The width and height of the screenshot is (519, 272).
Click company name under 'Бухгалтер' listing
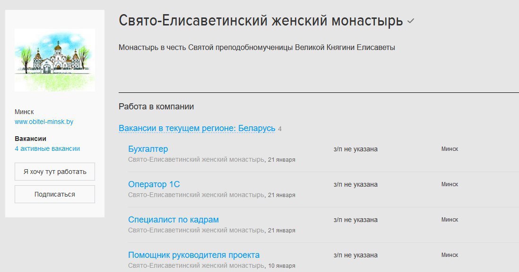196,159
